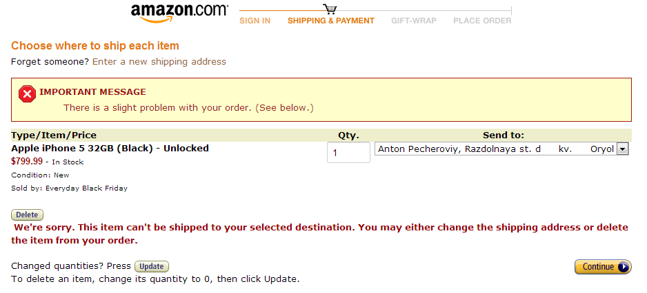Image resolution: width=647 pixels, height=293 pixels.
Task: Click the can't be shipped error message
Action: (x=320, y=234)
